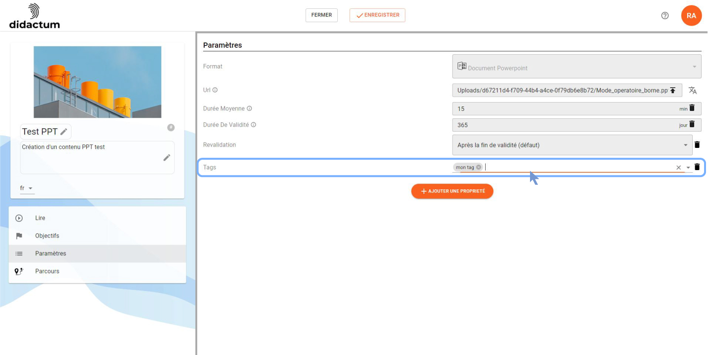Viewport: 708px width, 355px height.
Task: Click the ENREGISTRER button
Action: pos(377,15)
